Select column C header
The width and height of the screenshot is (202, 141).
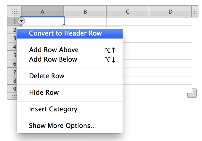coord(128,12)
